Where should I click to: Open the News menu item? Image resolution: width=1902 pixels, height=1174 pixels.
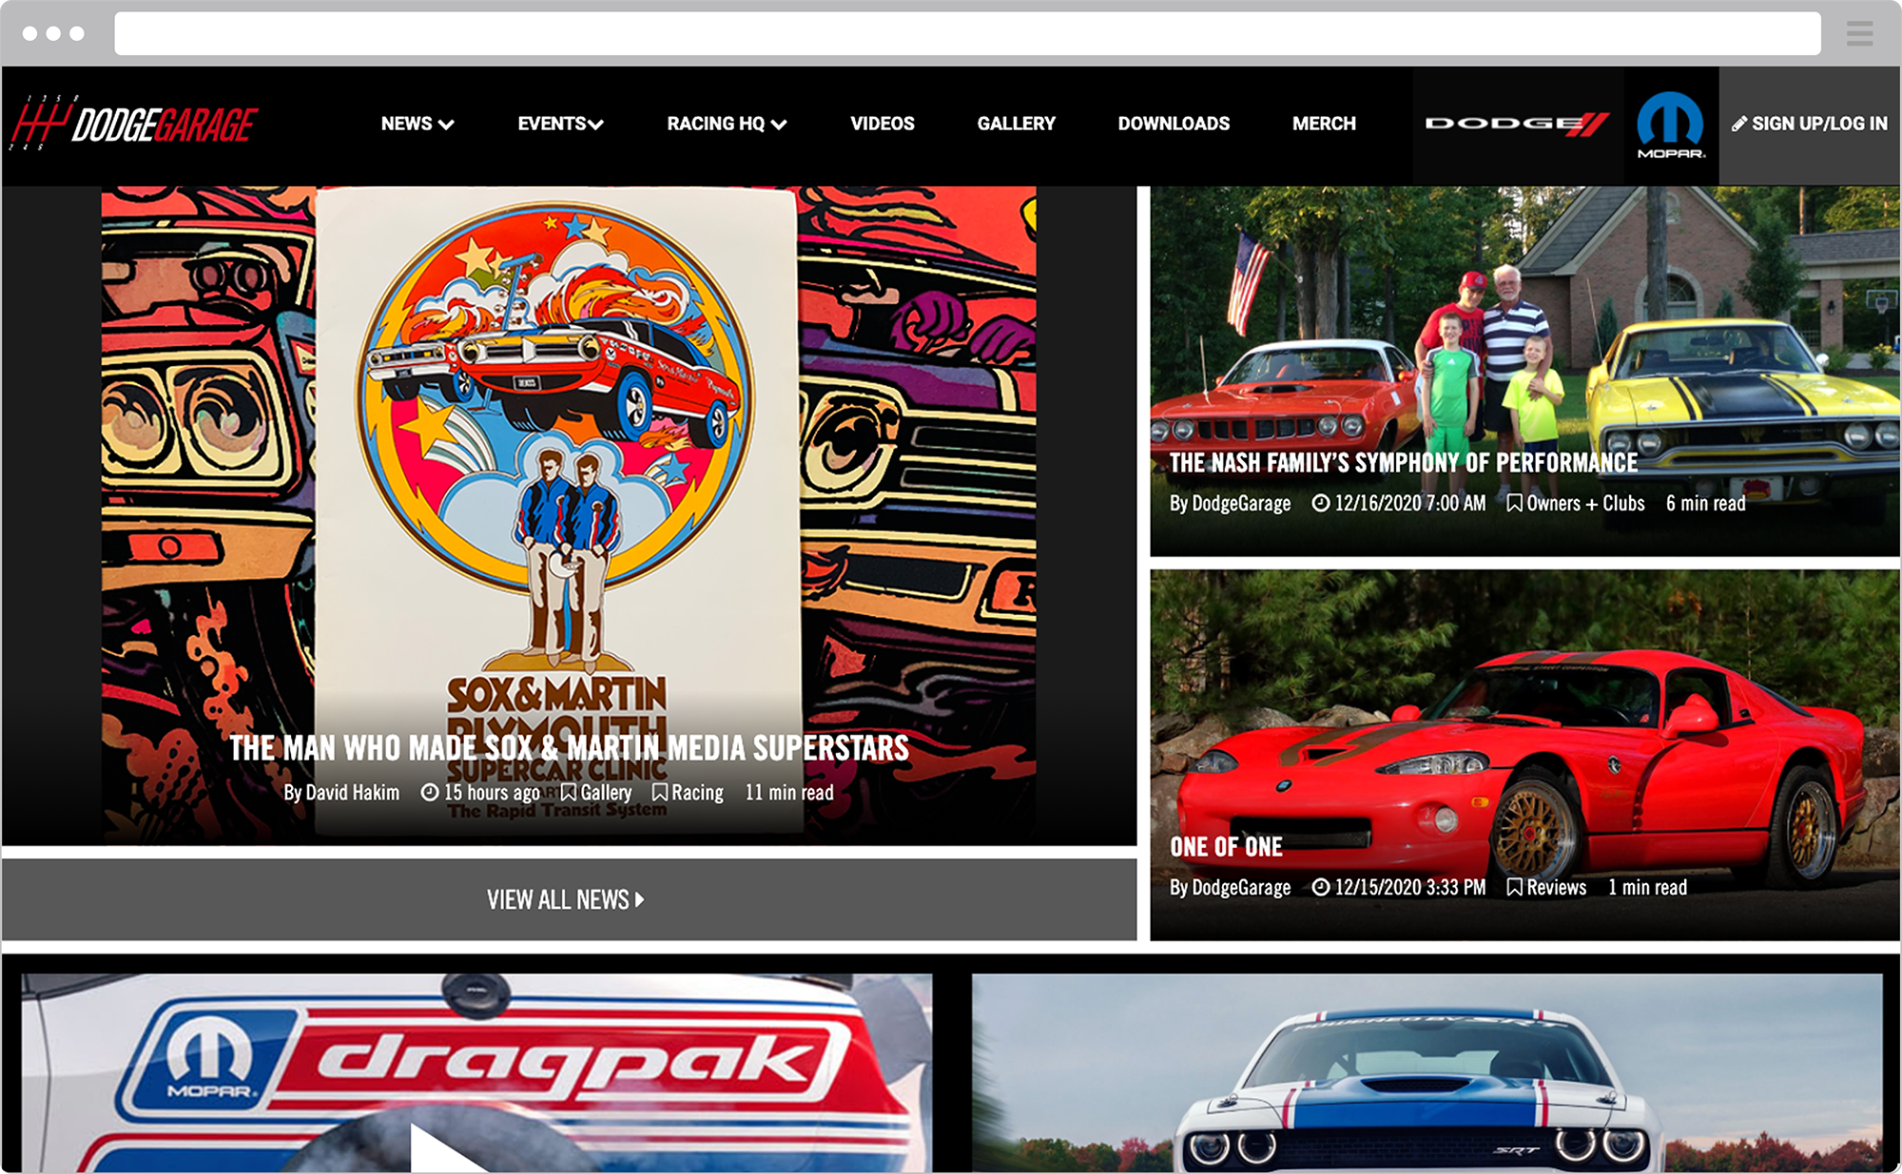pyautogui.click(x=407, y=124)
